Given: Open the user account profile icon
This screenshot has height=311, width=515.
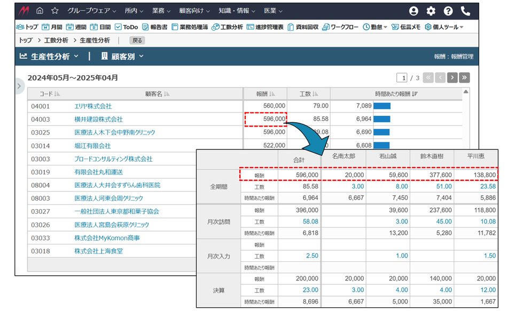Looking at the screenshot, I should point(413,11).
